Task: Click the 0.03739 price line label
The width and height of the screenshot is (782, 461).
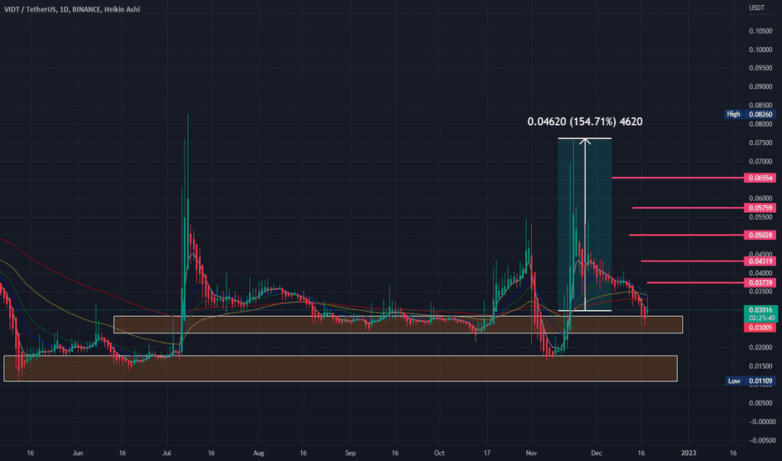Action: [x=759, y=282]
